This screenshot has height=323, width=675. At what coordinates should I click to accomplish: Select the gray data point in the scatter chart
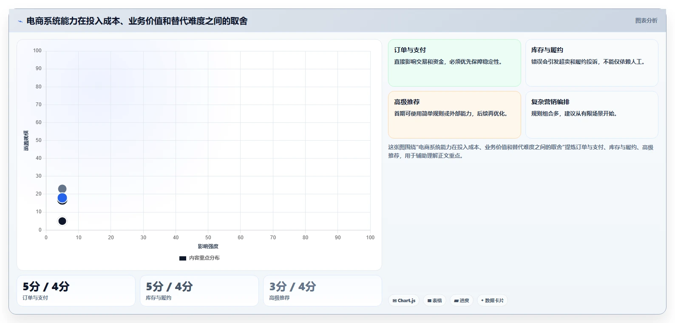[x=62, y=189]
